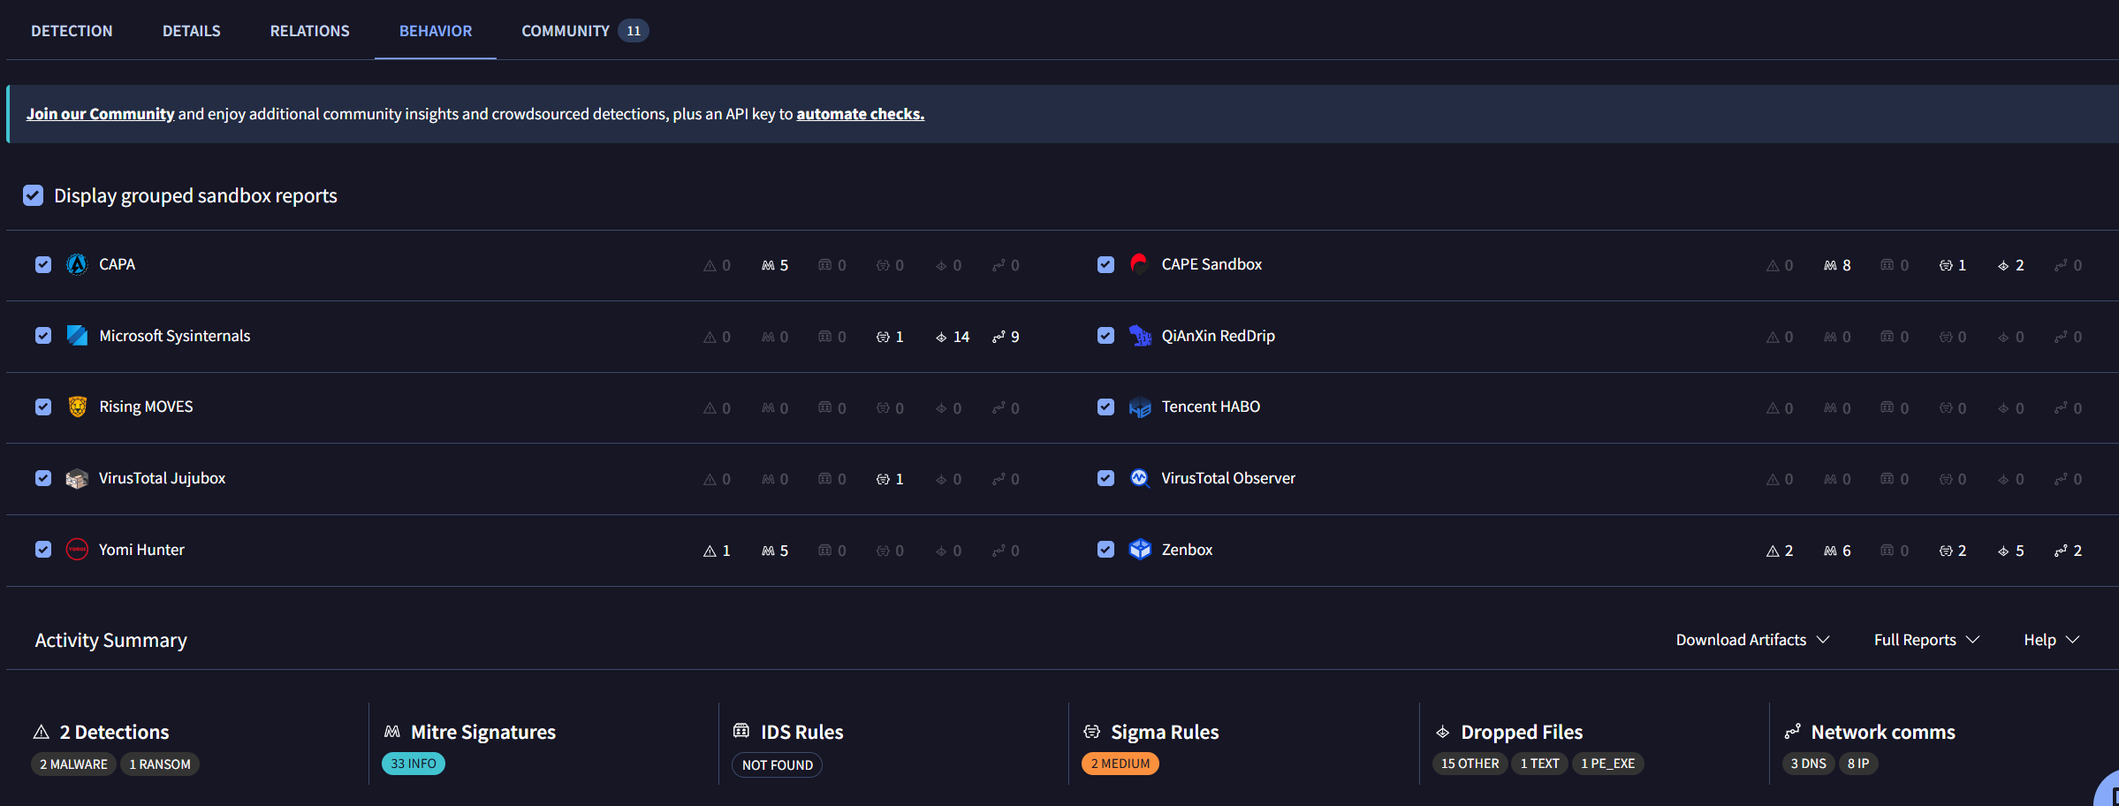Click the 1 RANSOM badge
The height and width of the screenshot is (806, 2119).
(x=160, y=764)
